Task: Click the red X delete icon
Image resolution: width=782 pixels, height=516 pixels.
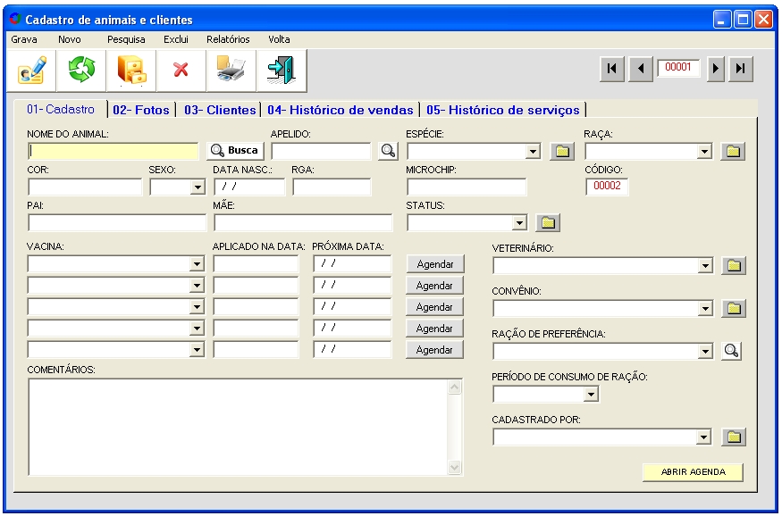Action: (x=181, y=70)
